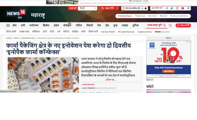Click the pharma capsules article image
Screen dimensions: 197x120
(x=43, y=75)
